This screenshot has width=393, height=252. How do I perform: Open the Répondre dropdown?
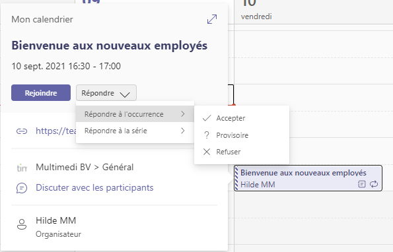point(106,93)
